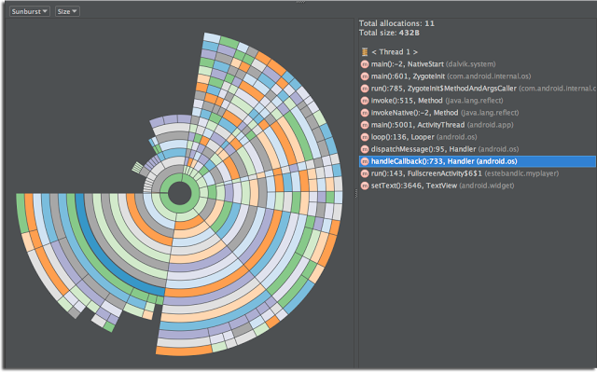Click the method icon beside invoke():515
This screenshot has height=372, width=597.
tap(365, 101)
